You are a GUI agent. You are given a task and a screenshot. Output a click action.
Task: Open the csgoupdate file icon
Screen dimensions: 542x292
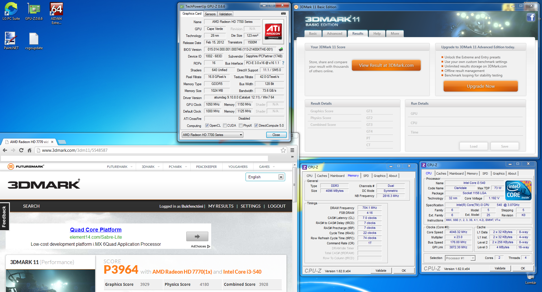click(34, 41)
